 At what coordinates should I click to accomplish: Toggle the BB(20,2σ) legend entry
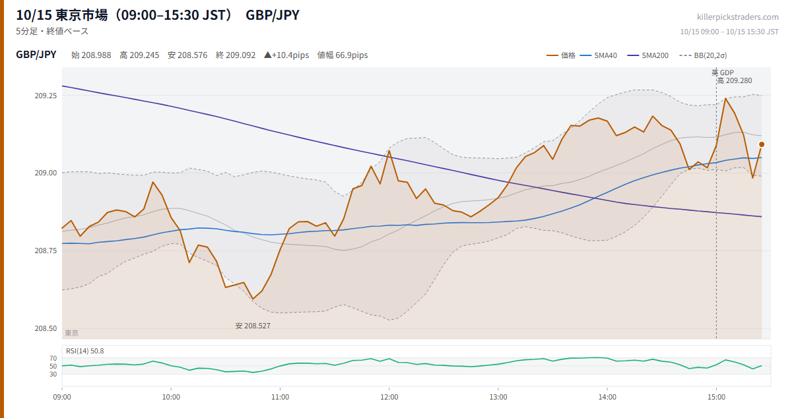coord(703,55)
